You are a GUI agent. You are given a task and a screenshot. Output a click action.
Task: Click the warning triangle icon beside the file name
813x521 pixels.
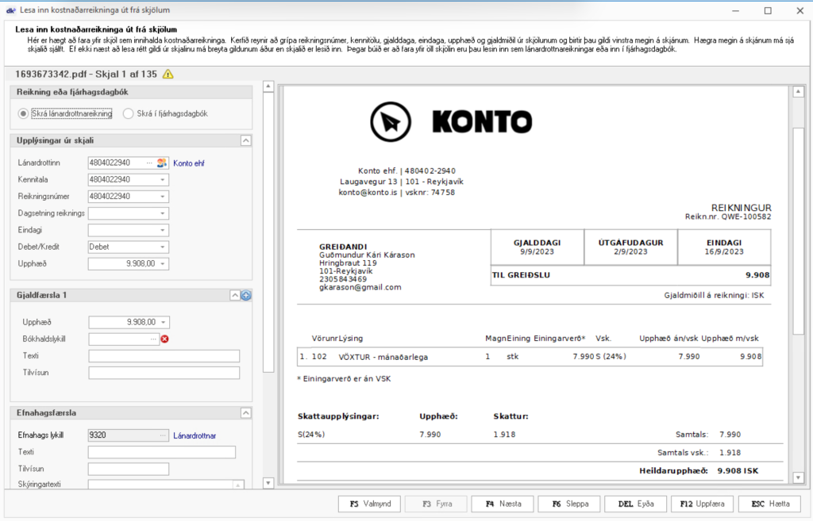tap(168, 75)
